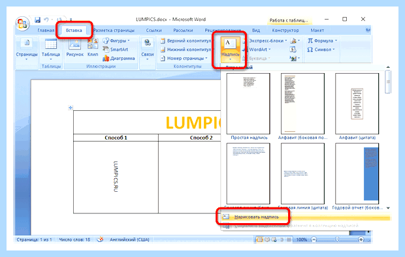Click the zoom slider handle
This screenshot has height=257, width=405.
337,239
